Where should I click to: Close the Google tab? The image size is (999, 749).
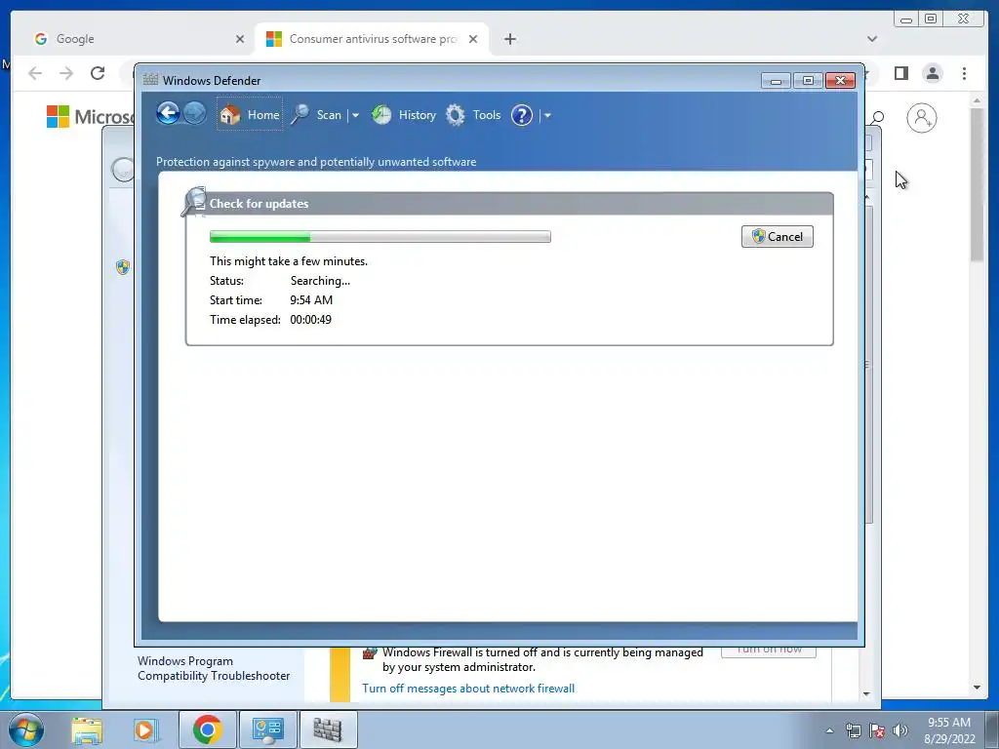pyautogui.click(x=240, y=39)
